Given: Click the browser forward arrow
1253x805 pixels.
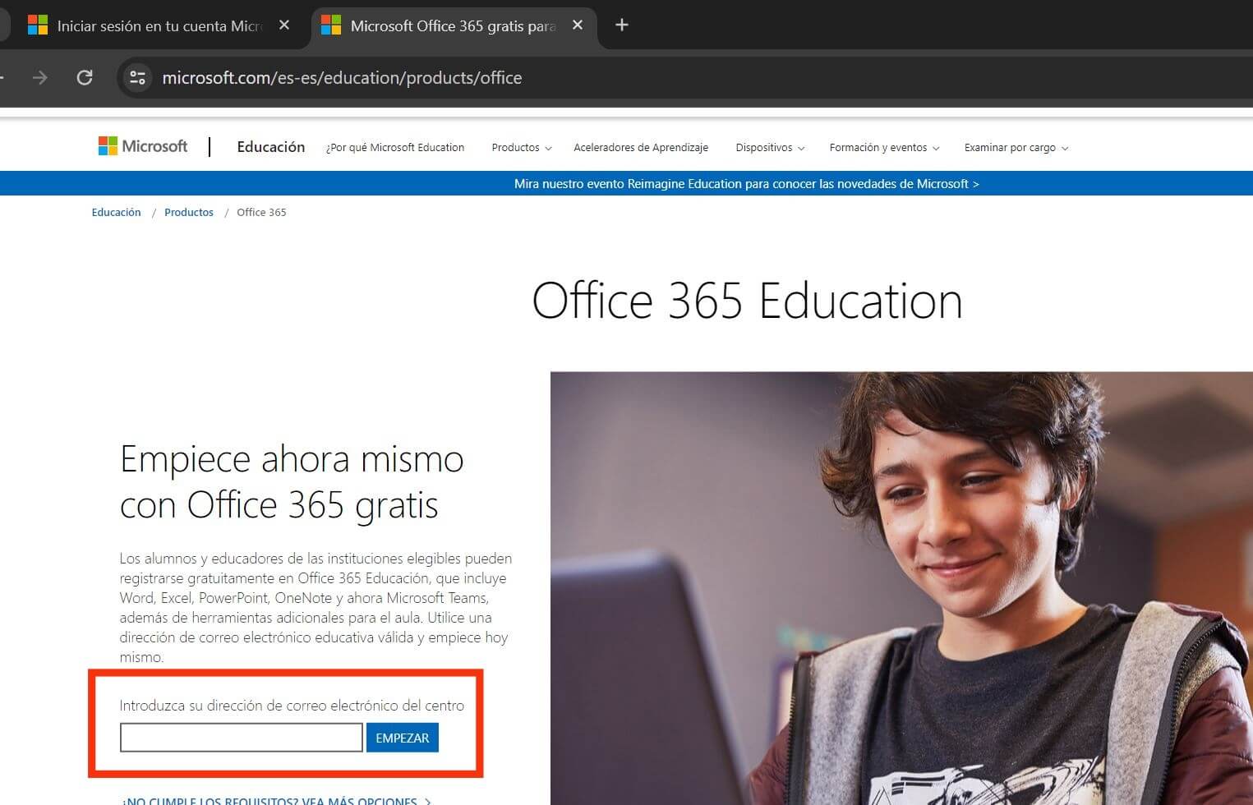Looking at the screenshot, I should [39, 78].
